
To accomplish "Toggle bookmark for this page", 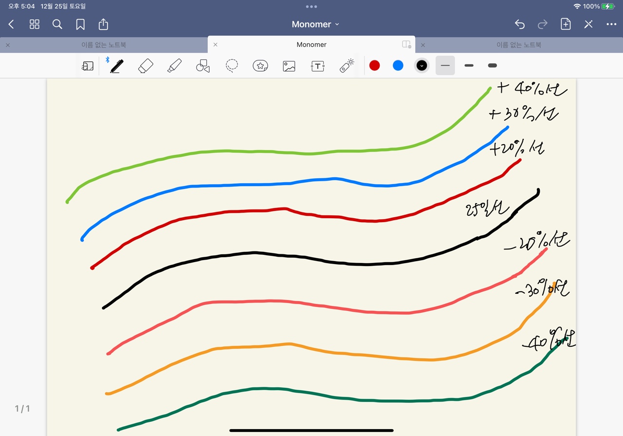I will (80, 24).
